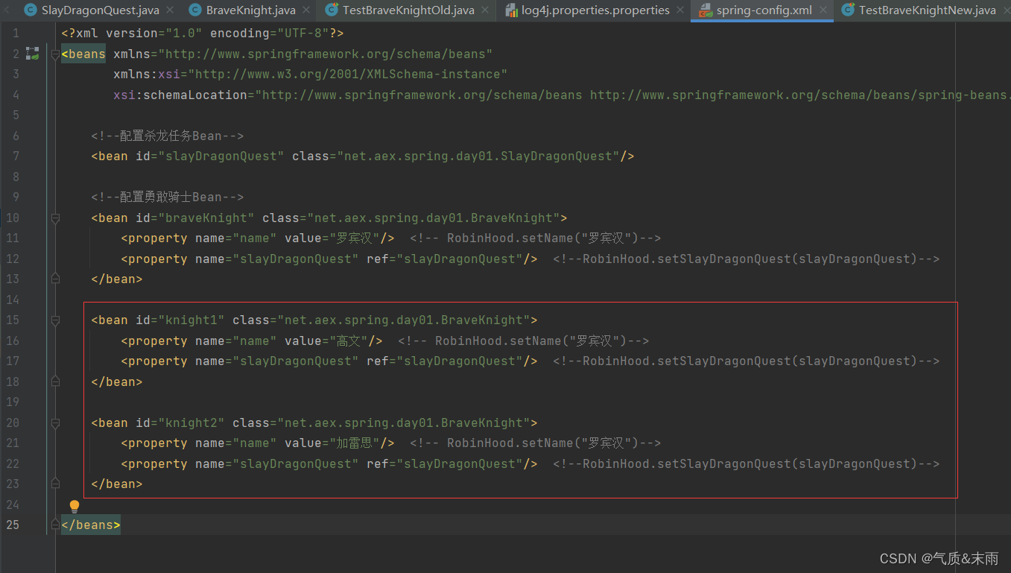Image resolution: width=1011 pixels, height=573 pixels.
Task: Click the comment 配置勇敢骑士Bean
Action: [168, 197]
